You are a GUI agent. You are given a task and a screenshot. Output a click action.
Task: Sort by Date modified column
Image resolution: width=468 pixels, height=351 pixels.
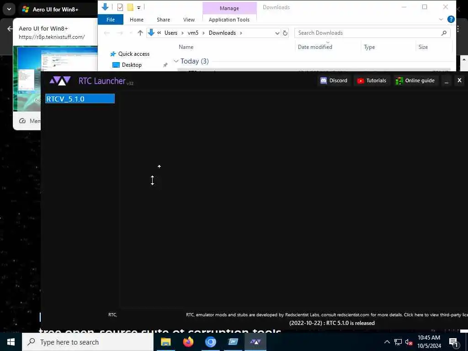click(x=315, y=47)
